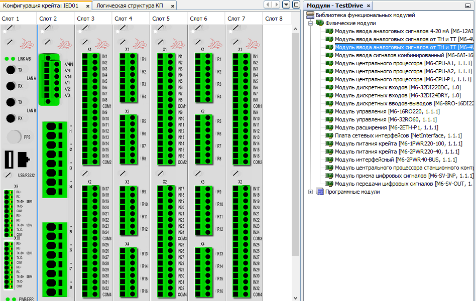Click the icon for module M6-32DI220DC
476x301 pixels.
point(329,87)
